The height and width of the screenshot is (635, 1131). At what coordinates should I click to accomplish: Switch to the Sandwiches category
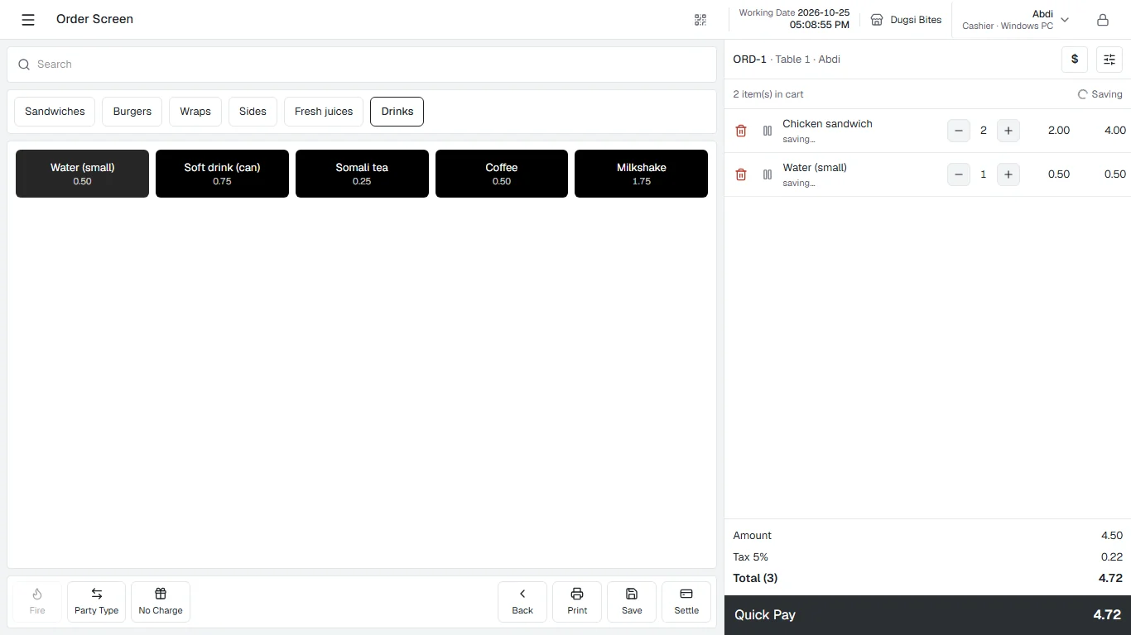click(55, 112)
